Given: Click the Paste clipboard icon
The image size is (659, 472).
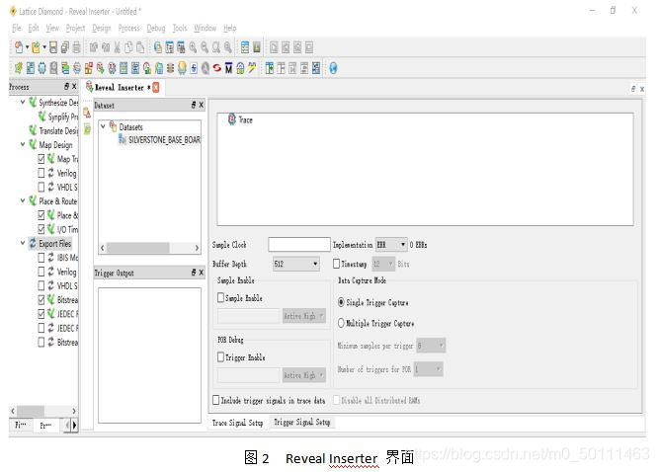Looking at the screenshot, I should (140, 47).
